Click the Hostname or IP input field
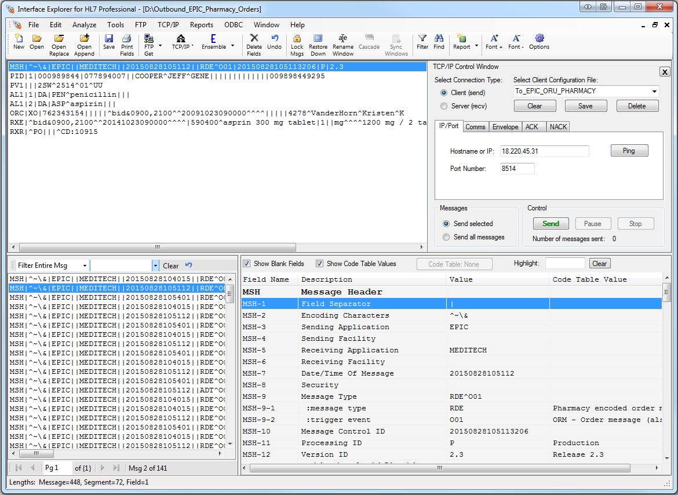This screenshot has height=495, width=678. pyautogui.click(x=544, y=151)
